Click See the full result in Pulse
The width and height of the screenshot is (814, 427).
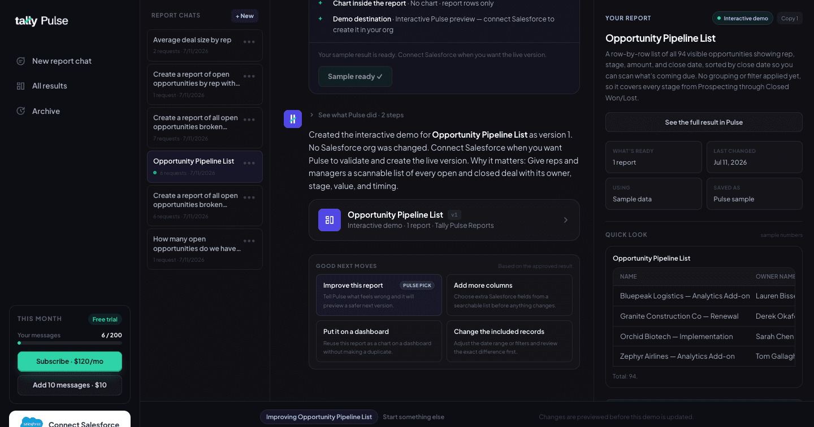[704, 122]
